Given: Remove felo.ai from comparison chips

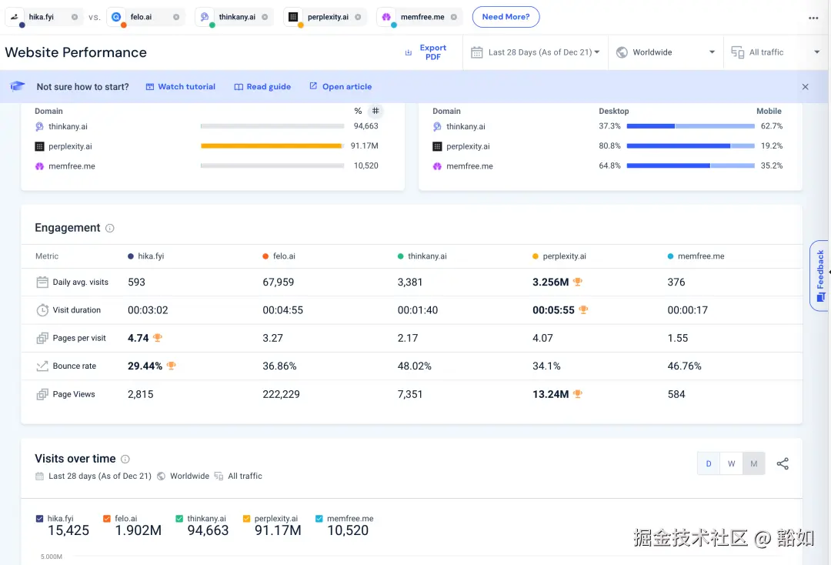Looking at the screenshot, I should (176, 17).
